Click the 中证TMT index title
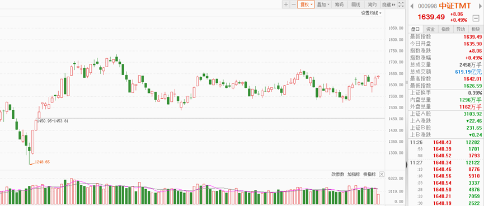Screen dimensions: 484x206 [x=455, y=6]
